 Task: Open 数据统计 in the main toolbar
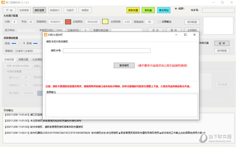click(x=55, y=10)
